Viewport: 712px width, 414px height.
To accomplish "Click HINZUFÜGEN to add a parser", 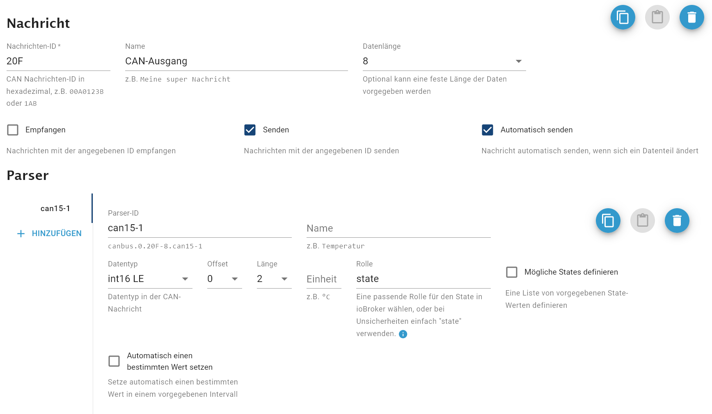I will 57,234.
